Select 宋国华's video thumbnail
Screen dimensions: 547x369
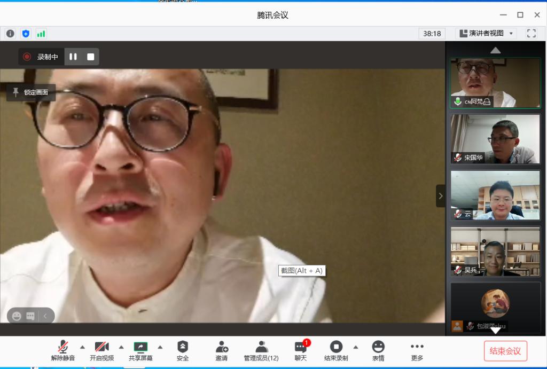(x=495, y=139)
